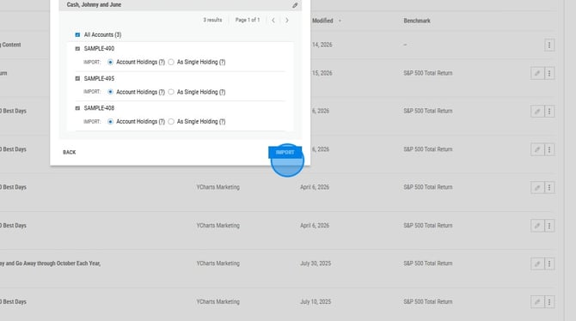Click the blue IMPORT button

pyautogui.click(x=285, y=152)
